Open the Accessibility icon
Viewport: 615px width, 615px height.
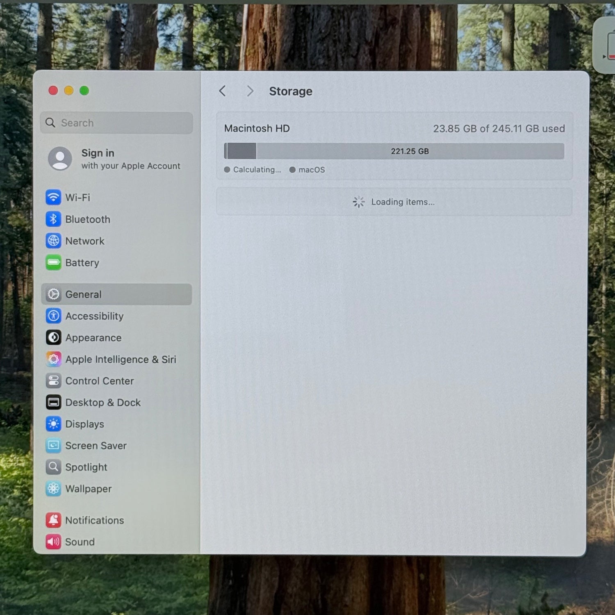click(53, 316)
